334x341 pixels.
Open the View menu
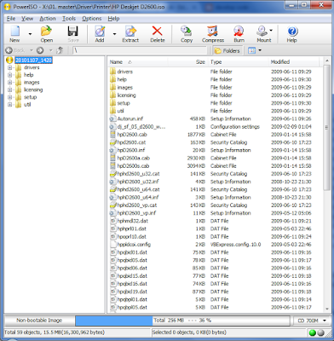[x=27, y=19]
